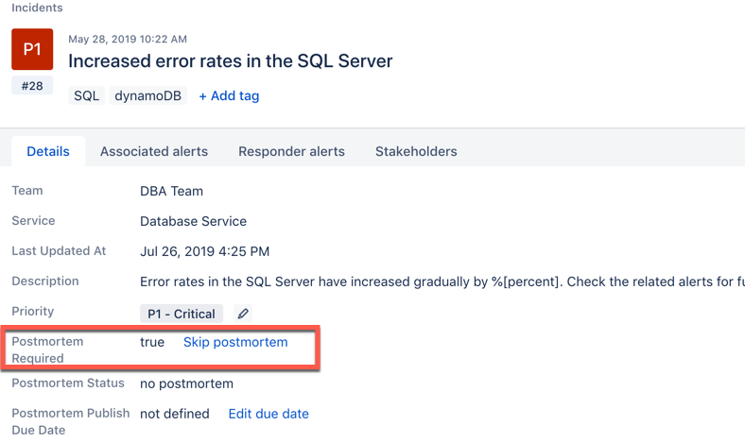Image resolution: width=745 pixels, height=443 pixels.
Task: Click the Database Service value
Action: 193,221
